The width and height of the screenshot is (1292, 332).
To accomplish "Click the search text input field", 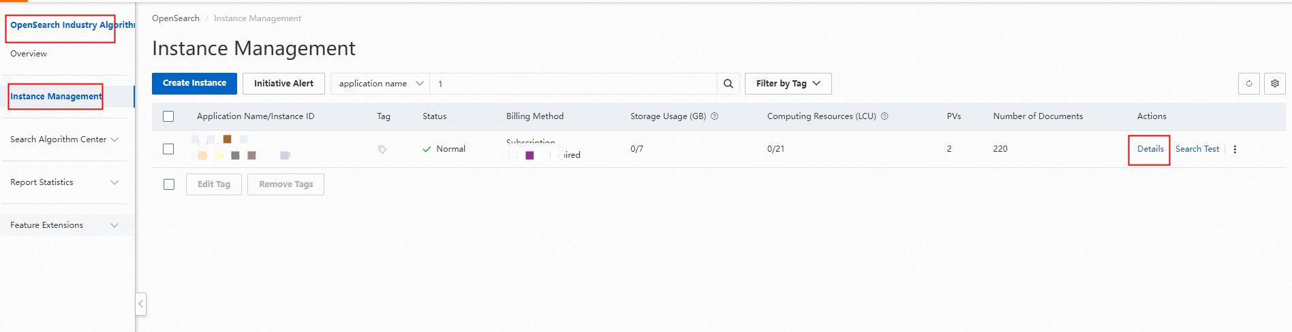I will pyautogui.click(x=572, y=84).
